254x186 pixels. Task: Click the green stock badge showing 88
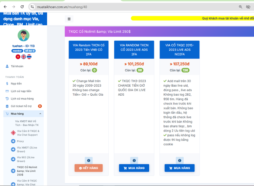click(140, 70)
